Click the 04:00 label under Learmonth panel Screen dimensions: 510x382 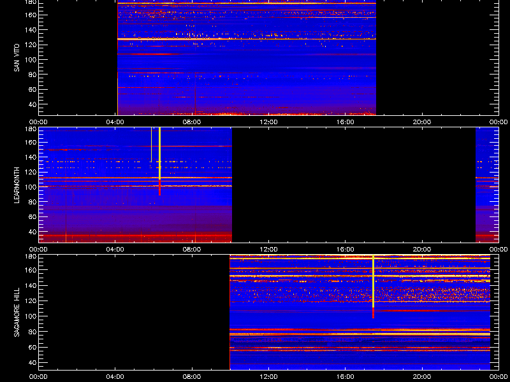pos(115,250)
